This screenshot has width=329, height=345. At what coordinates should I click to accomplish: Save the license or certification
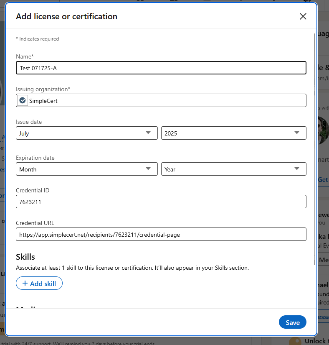292,322
